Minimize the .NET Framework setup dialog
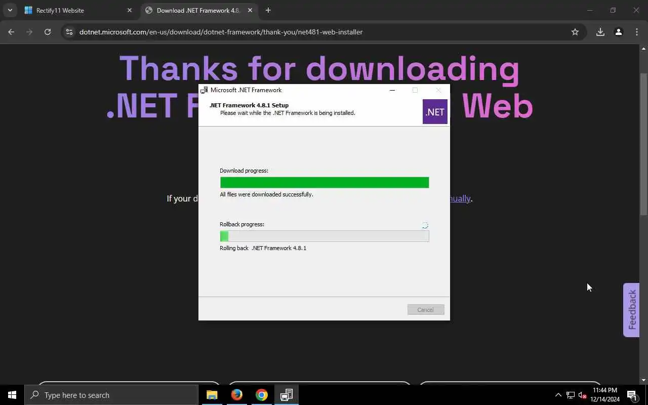This screenshot has height=405, width=648. pos(392,90)
